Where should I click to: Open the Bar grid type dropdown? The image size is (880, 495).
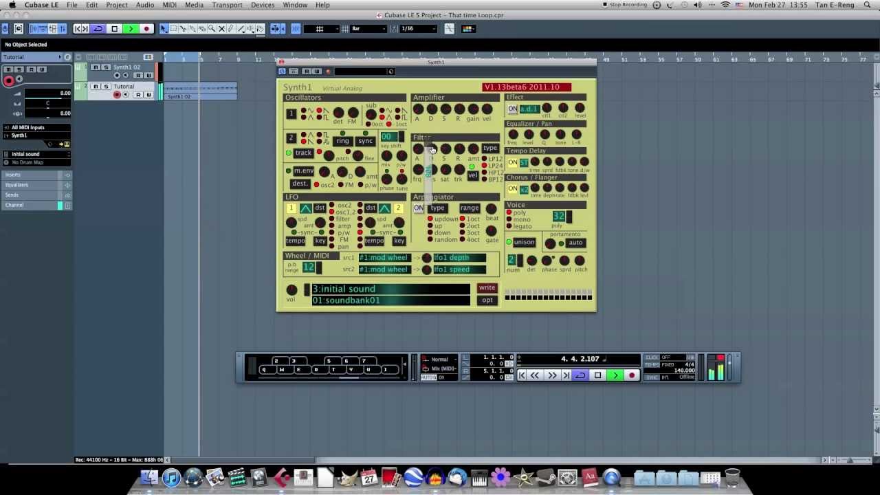tap(368, 29)
